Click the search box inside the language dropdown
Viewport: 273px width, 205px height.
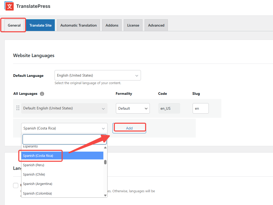pyautogui.click(x=64, y=139)
